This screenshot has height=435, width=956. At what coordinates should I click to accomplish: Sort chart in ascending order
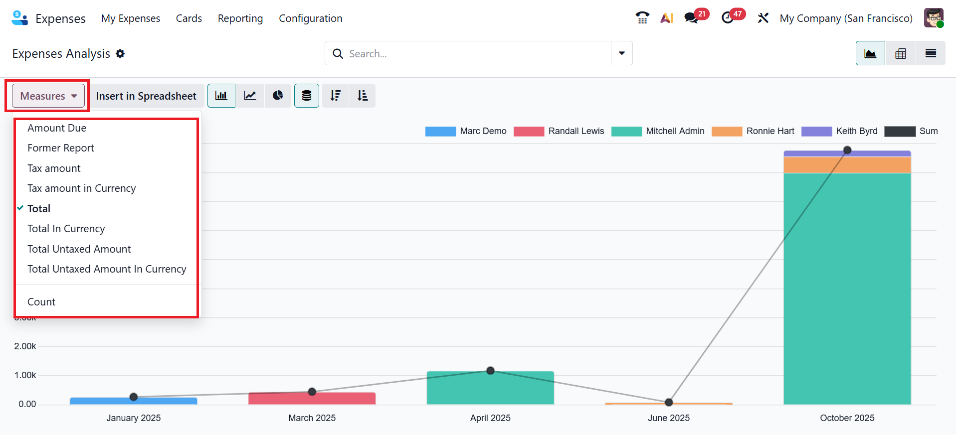(x=363, y=96)
